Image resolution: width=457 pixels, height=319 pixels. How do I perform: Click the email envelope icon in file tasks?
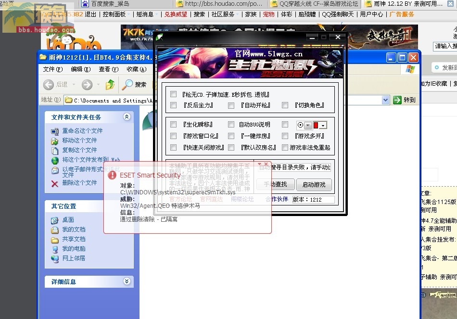(x=55, y=170)
